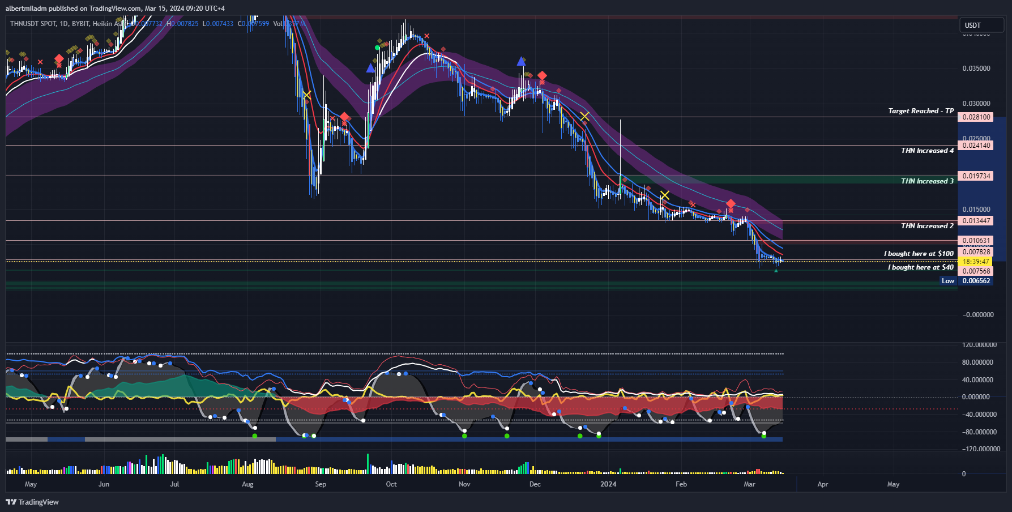
Task: Click the 0.024140 price tag
Action: [975, 146]
